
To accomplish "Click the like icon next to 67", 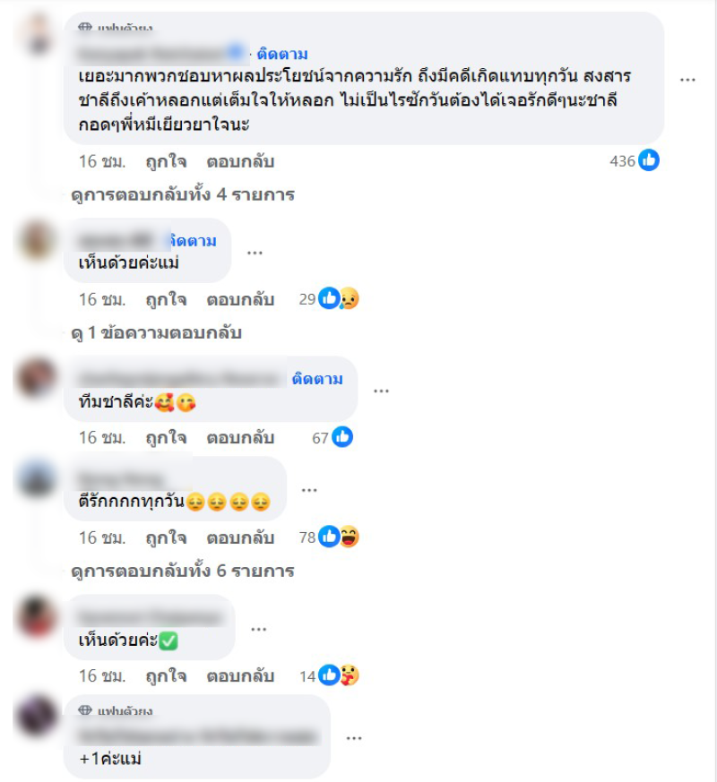I will click(342, 437).
